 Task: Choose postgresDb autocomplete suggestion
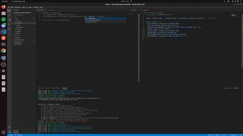pos(106,19)
